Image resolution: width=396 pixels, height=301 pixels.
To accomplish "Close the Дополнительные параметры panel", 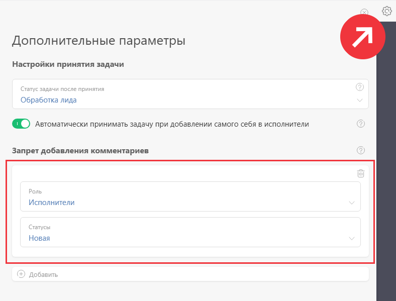I will (x=364, y=12).
